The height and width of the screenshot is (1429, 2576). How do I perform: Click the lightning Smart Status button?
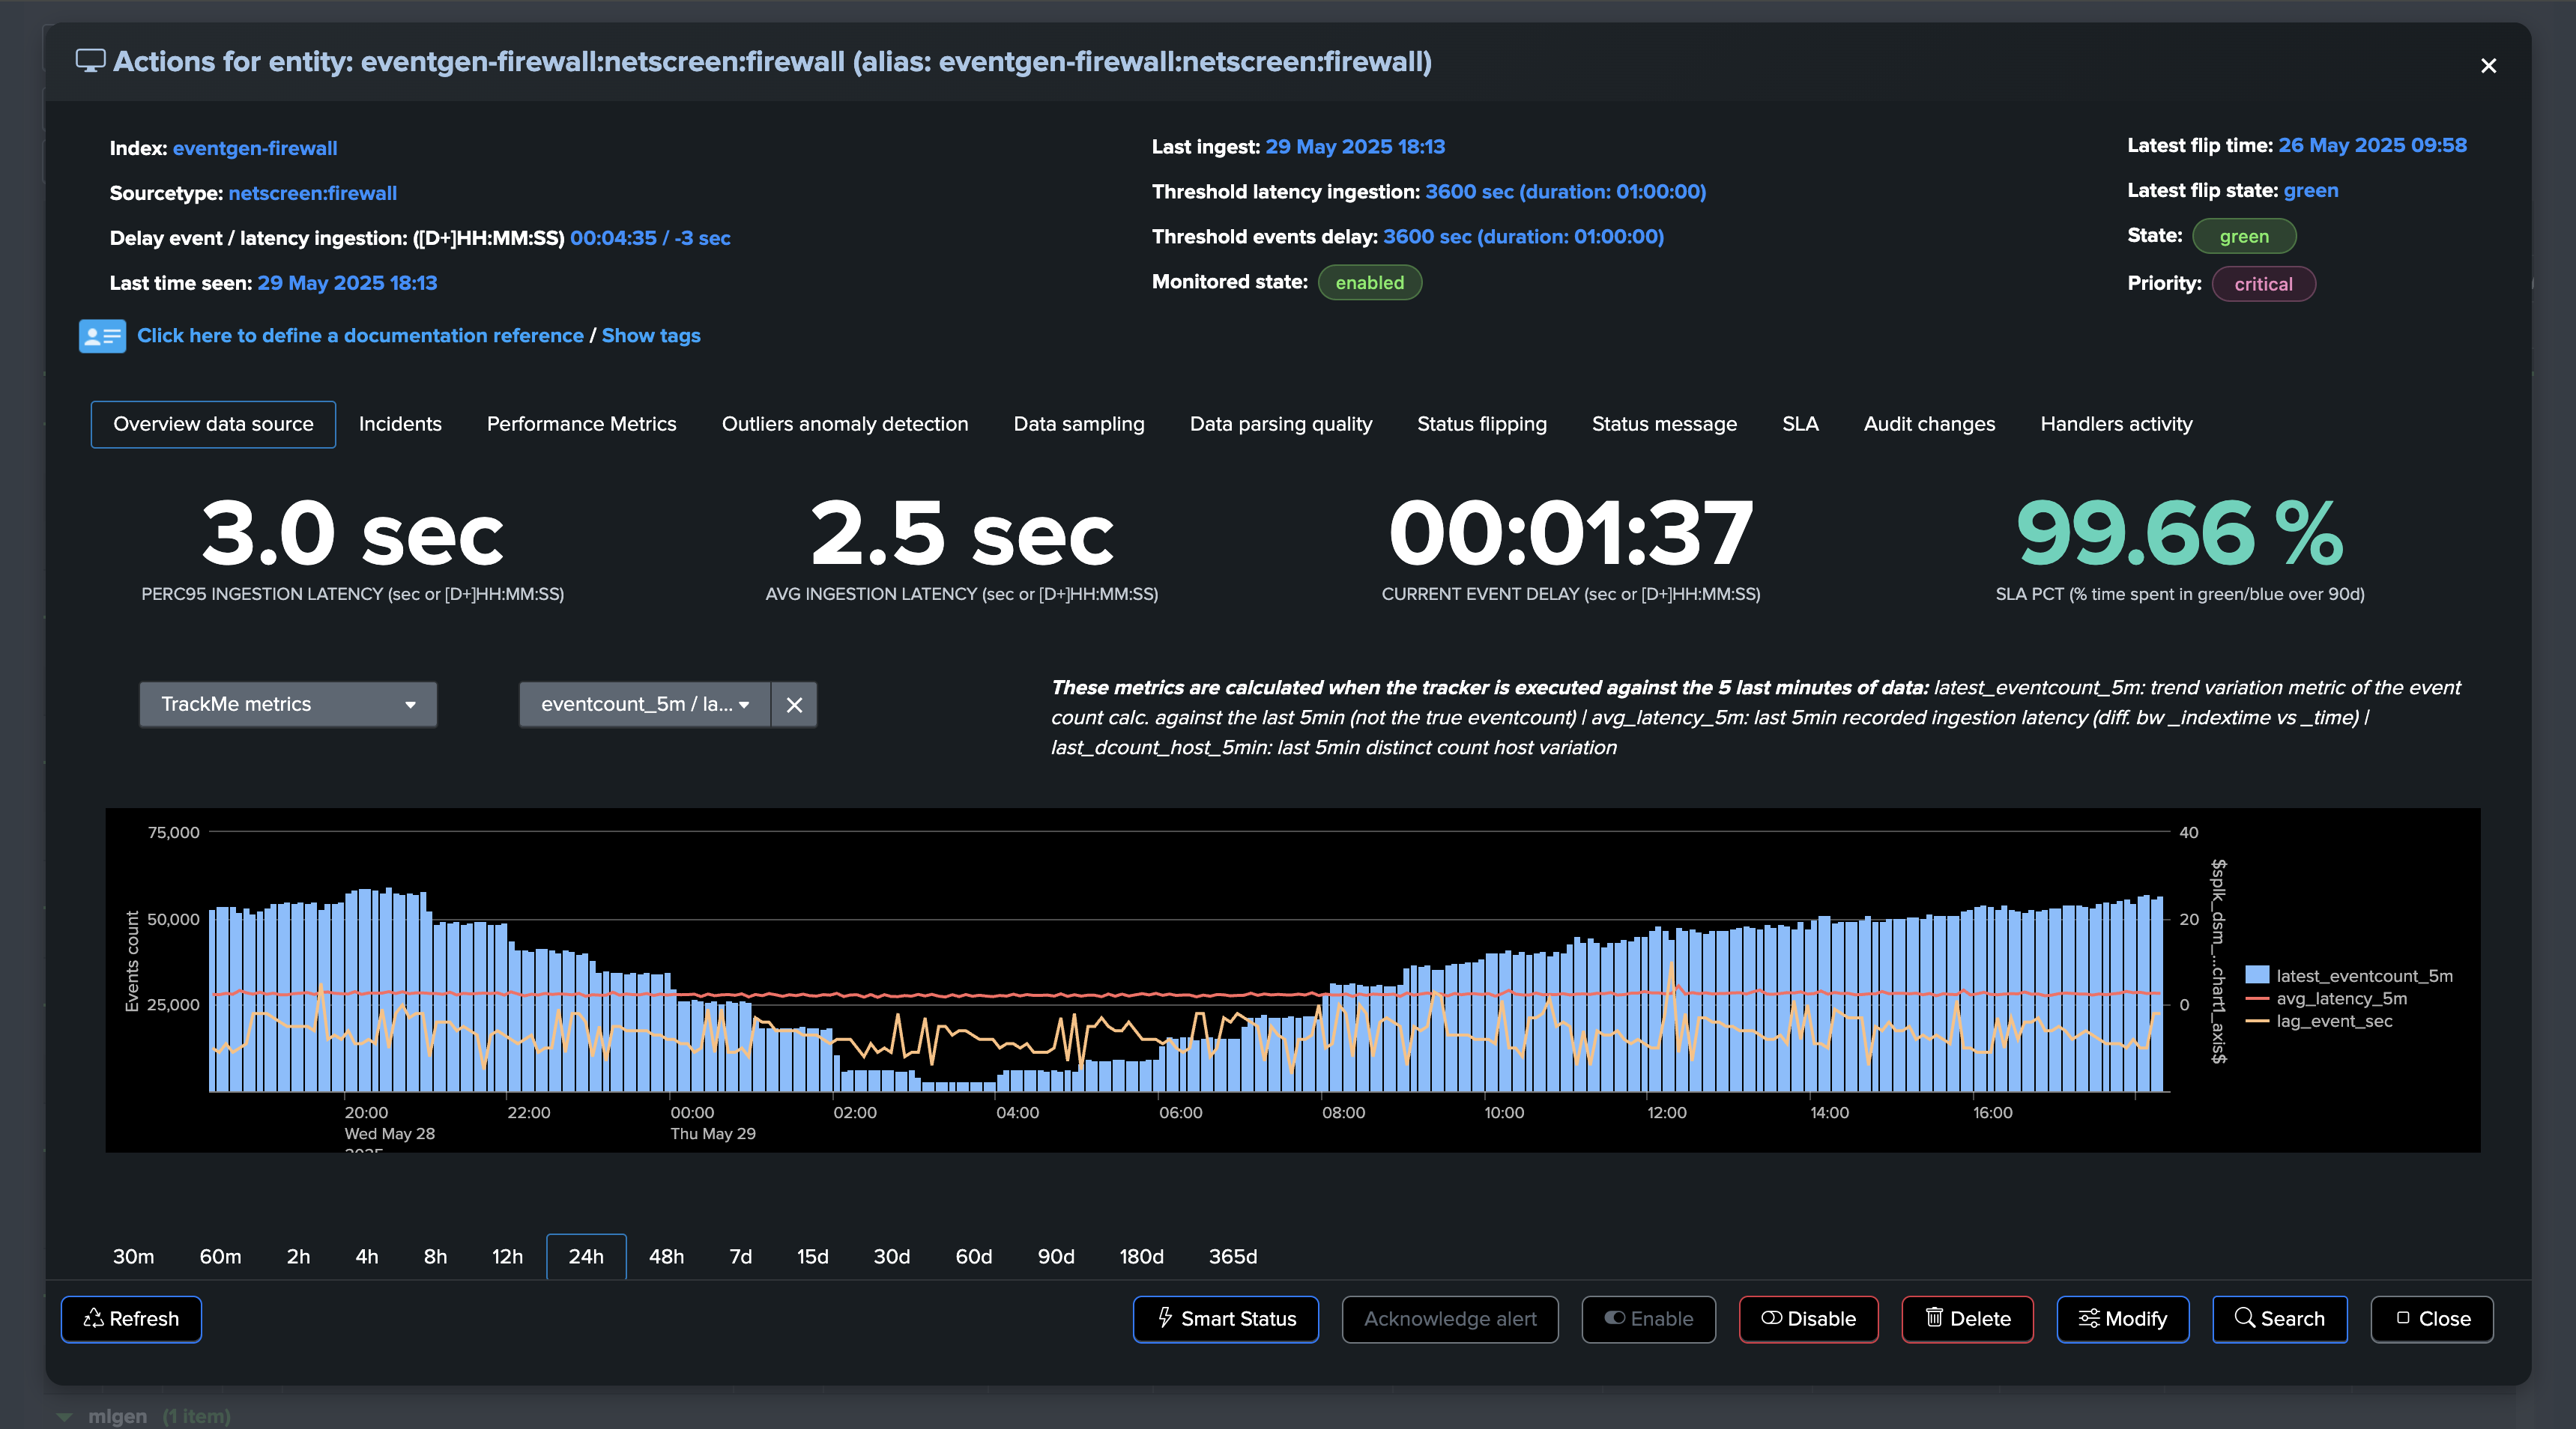tap(1225, 1318)
